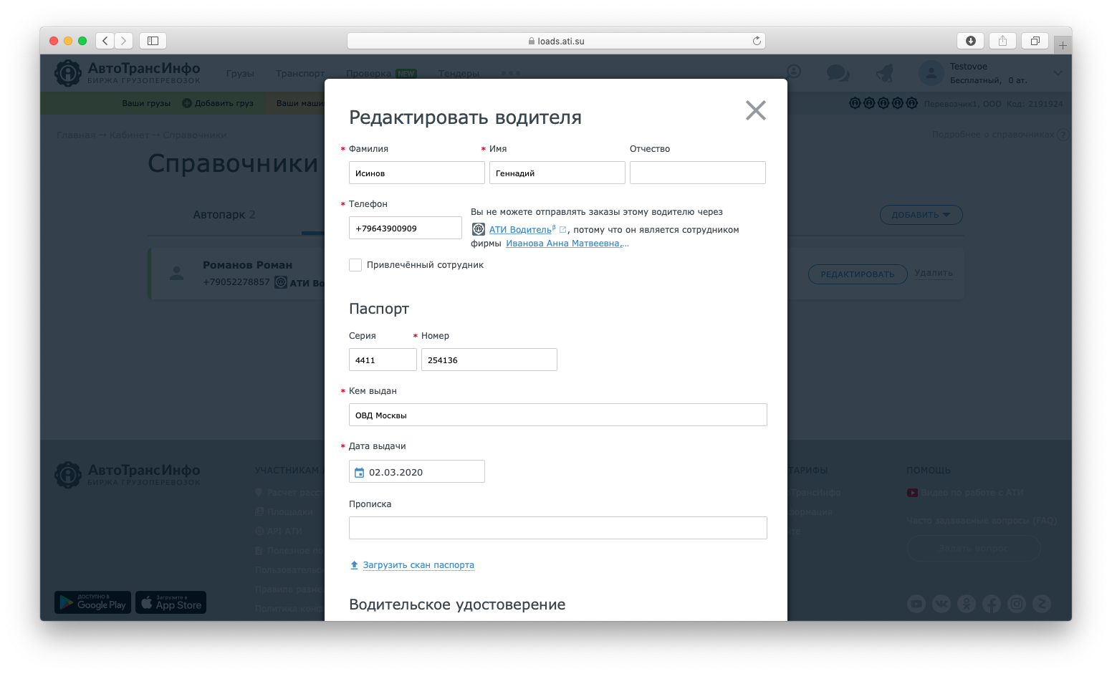This screenshot has width=1112, height=674.
Task: Focus the Отчество text field
Action: (x=697, y=173)
